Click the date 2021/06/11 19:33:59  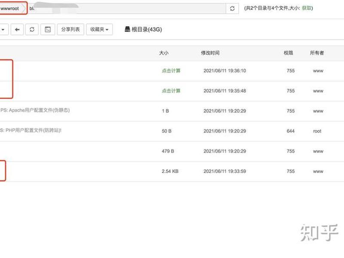click(x=224, y=171)
